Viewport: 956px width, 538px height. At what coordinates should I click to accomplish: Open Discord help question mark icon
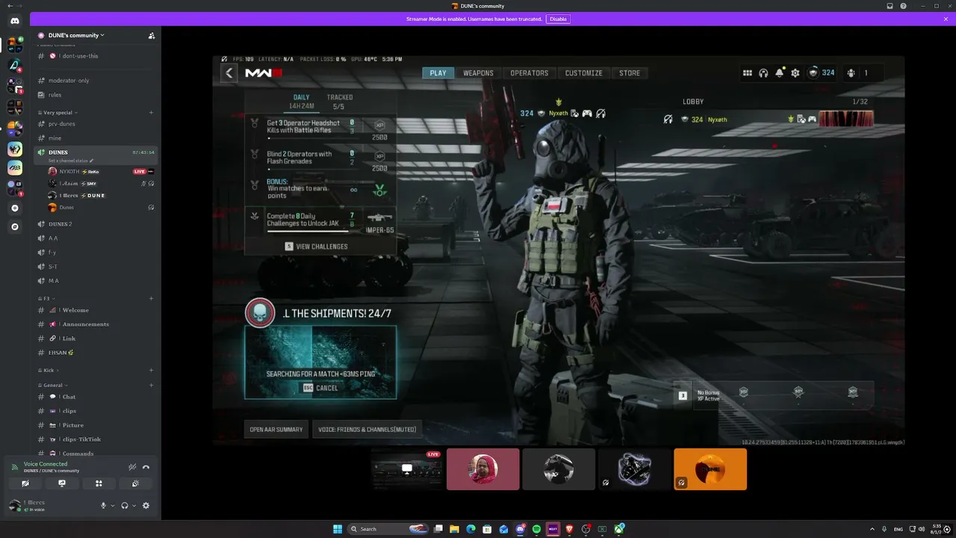point(903,6)
